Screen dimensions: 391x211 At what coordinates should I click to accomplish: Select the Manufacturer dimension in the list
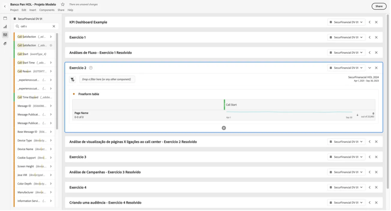click(34, 192)
